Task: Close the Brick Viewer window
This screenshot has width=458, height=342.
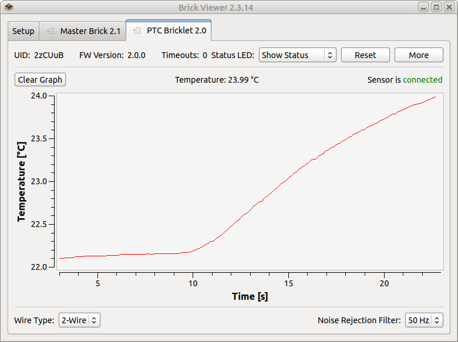Action: coord(448,8)
